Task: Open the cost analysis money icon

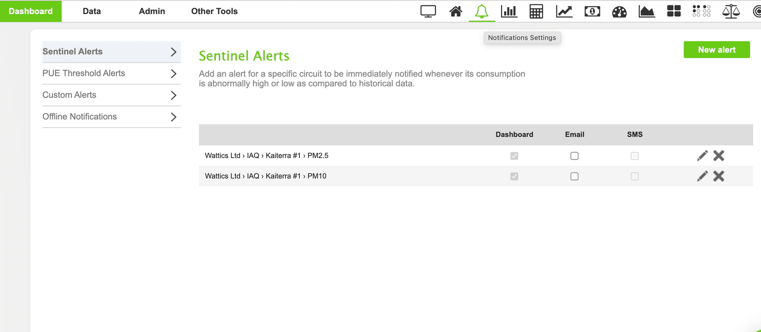Action: [x=592, y=11]
